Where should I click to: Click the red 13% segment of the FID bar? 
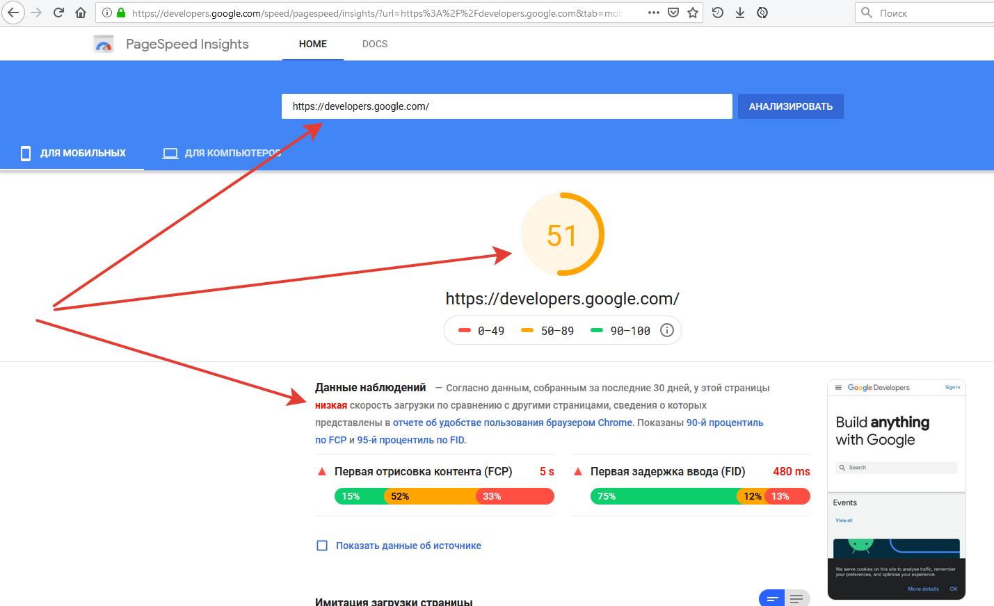(788, 496)
